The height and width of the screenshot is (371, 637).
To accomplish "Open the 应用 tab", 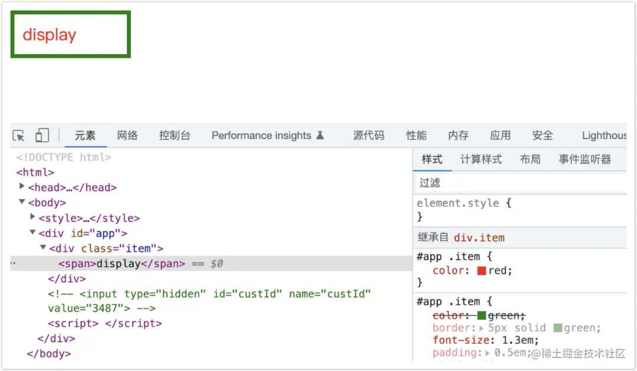I will click(x=500, y=135).
